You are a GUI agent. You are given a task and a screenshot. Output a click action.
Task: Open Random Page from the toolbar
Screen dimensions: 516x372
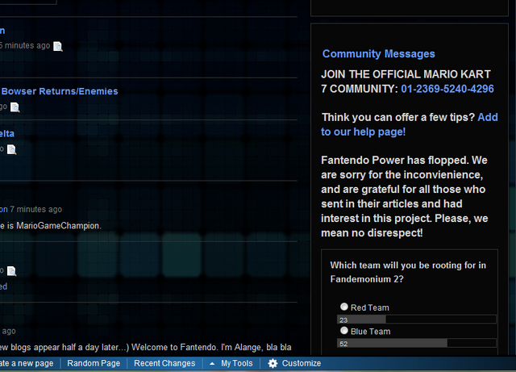94,363
